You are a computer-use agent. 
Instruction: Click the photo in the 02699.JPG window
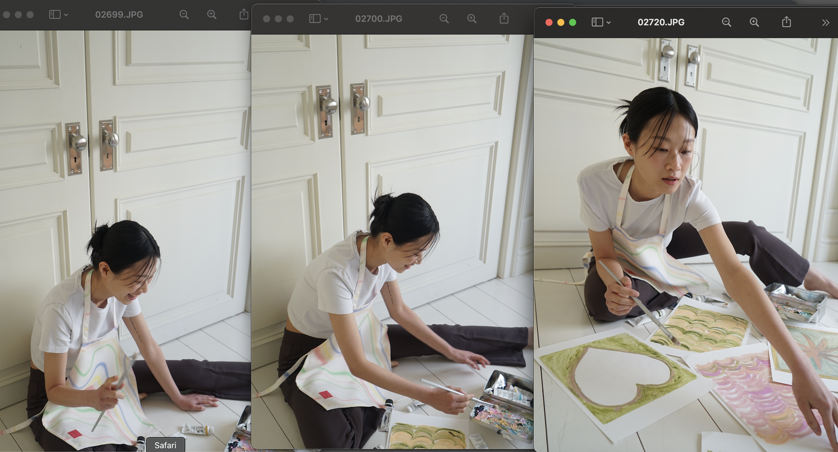coord(125,241)
